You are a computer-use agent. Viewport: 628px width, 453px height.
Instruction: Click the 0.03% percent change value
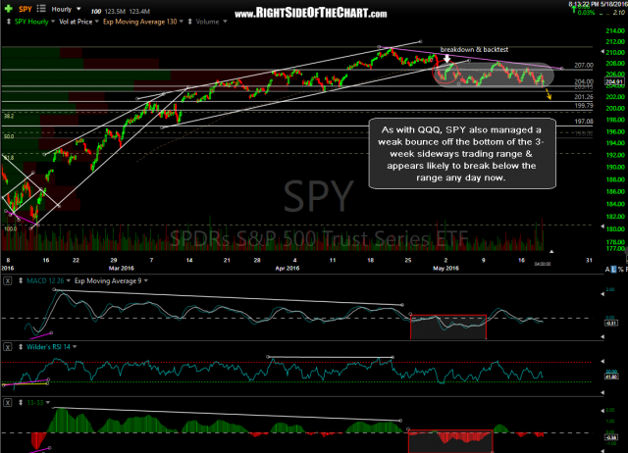(x=587, y=13)
